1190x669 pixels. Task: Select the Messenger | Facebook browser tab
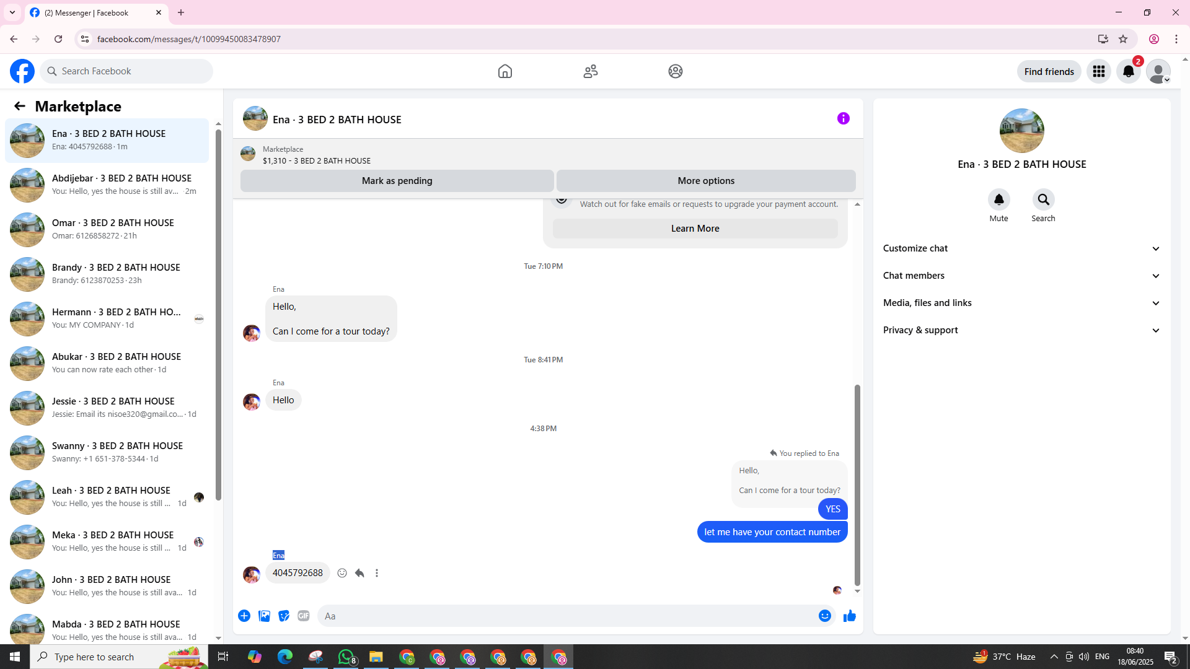(x=96, y=12)
